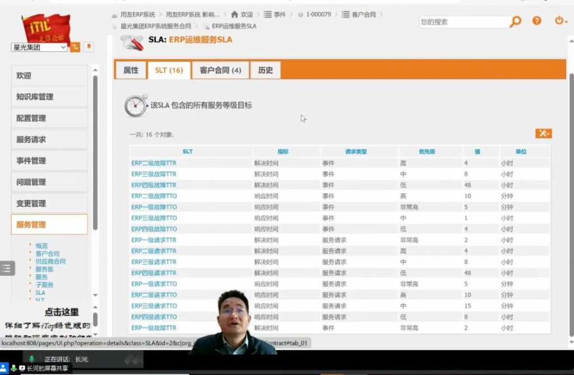Open the ERP三级故障TTR link
This screenshot has width=574, height=375.
154,174
